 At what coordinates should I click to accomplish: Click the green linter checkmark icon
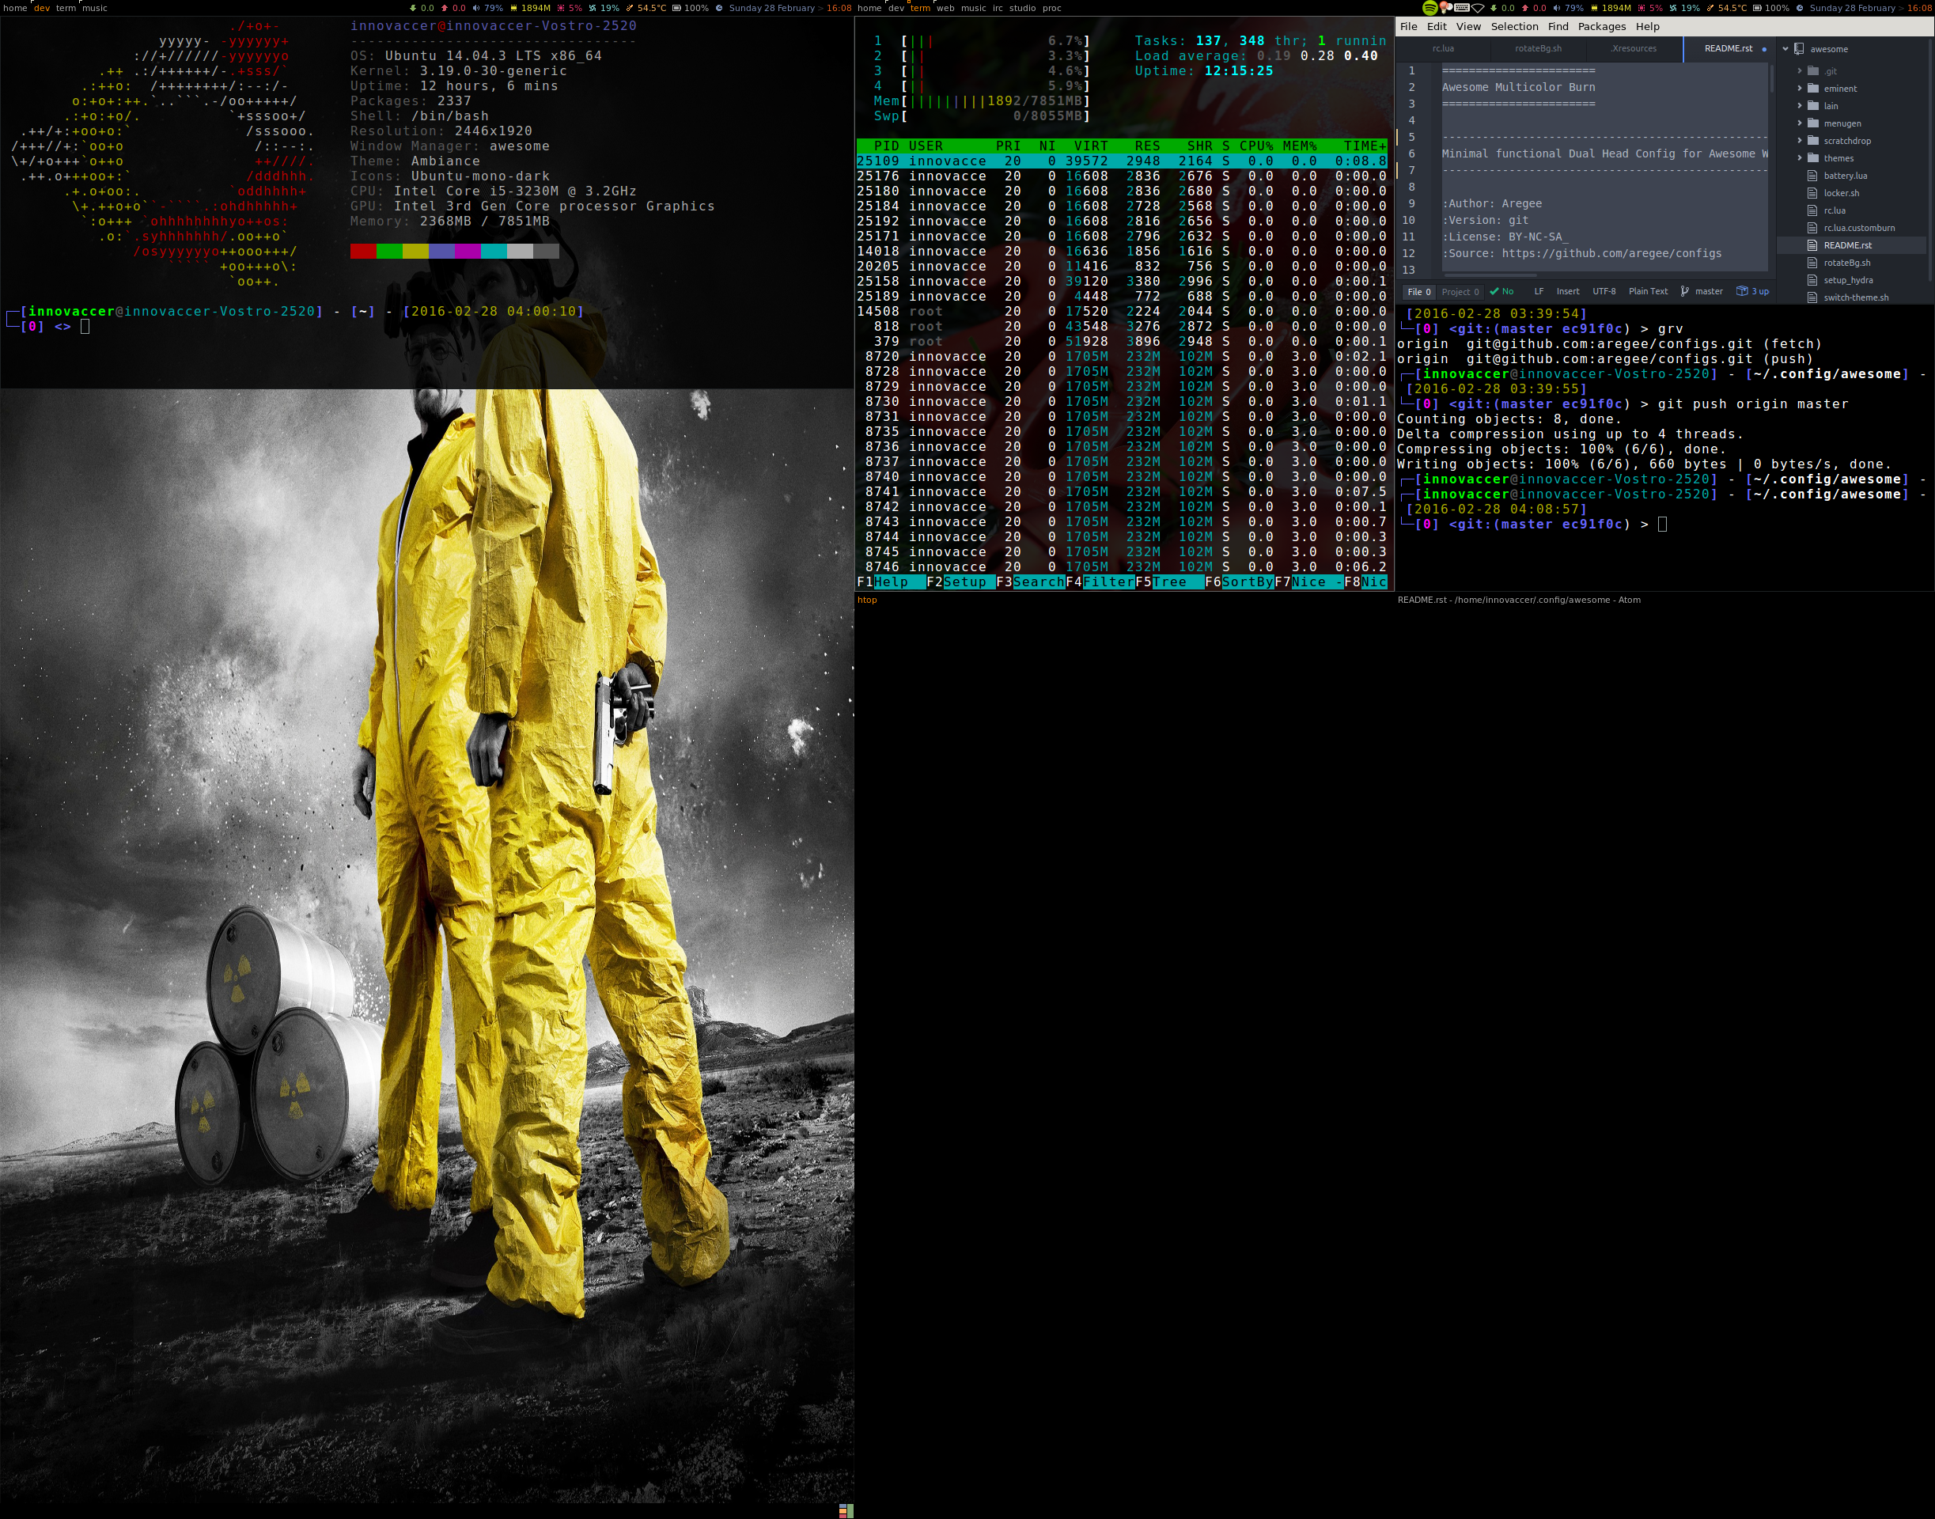click(1494, 291)
